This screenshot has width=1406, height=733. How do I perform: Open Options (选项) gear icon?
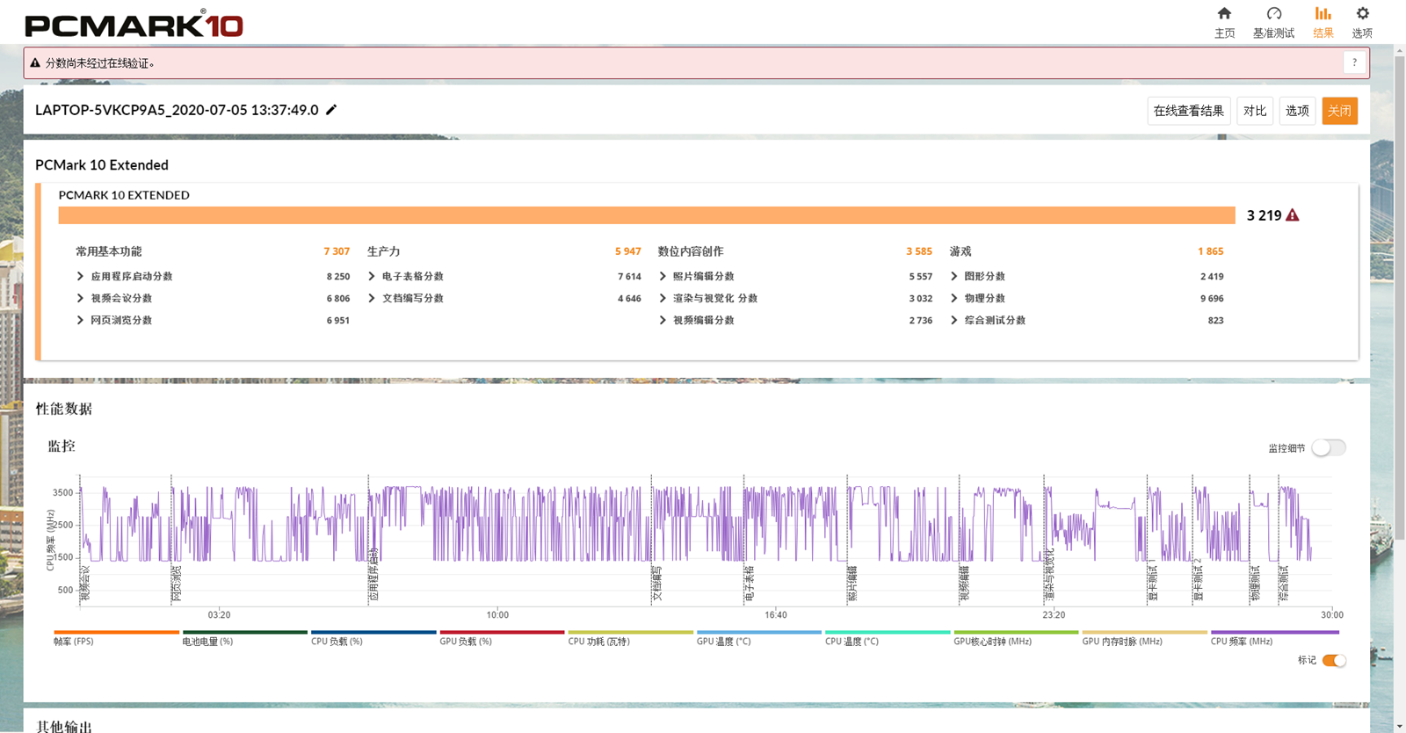pos(1362,14)
